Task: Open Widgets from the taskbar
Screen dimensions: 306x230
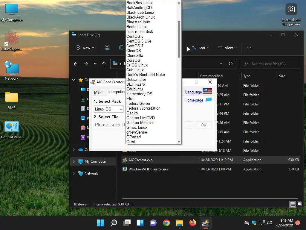Action: tap(140, 223)
